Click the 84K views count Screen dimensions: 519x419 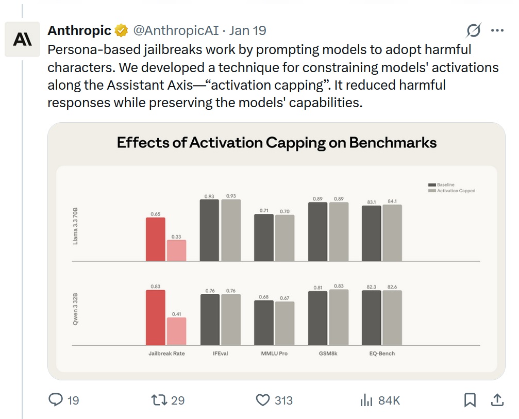(x=389, y=400)
